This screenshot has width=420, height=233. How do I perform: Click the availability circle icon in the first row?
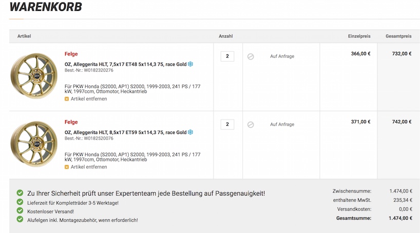pyautogui.click(x=251, y=56)
